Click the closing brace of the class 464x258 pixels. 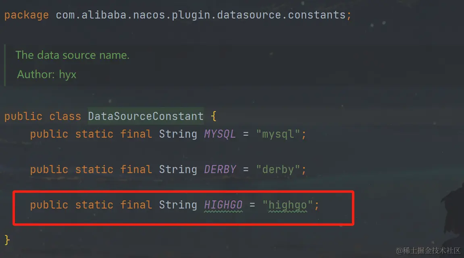pyautogui.click(x=7, y=240)
